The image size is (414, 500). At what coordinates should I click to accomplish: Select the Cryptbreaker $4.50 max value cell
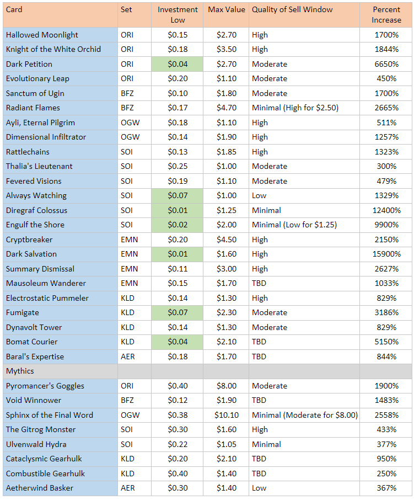pos(226,240)
